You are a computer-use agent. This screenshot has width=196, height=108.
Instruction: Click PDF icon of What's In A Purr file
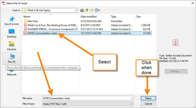coord(25,25)
